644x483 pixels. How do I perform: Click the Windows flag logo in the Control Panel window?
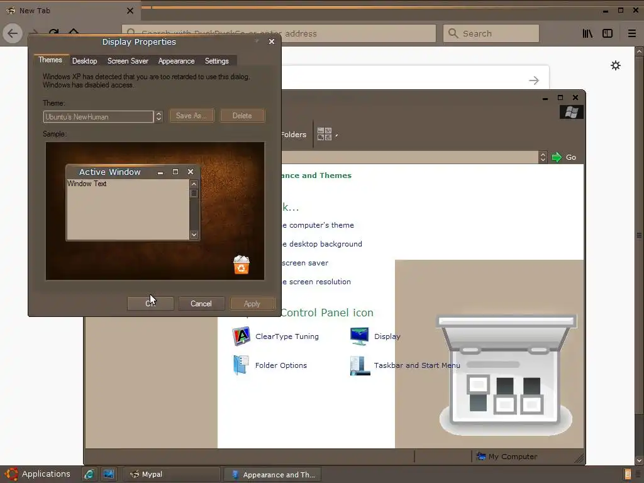(x=571, y=112)
